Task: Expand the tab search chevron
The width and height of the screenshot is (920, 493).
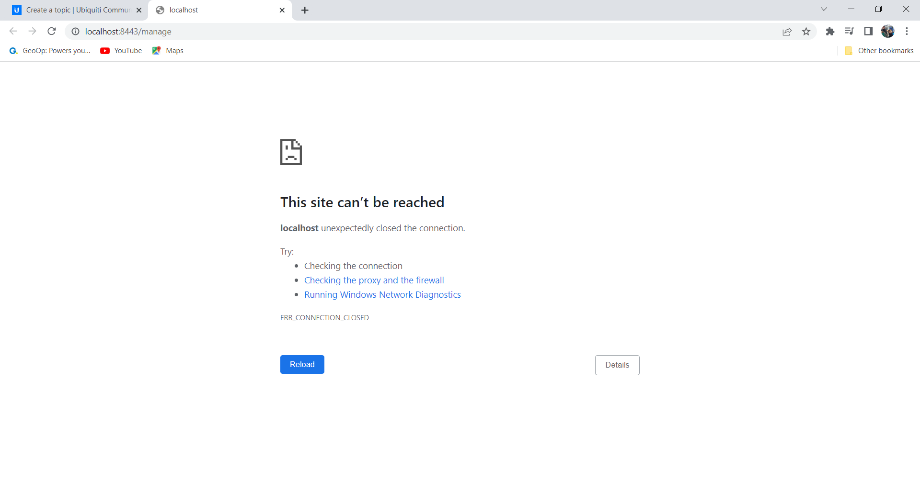Action: pos(824,9)
